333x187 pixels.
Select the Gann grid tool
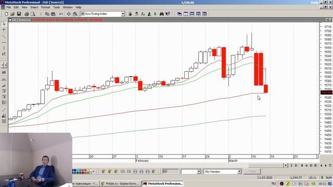coord(4,121)
